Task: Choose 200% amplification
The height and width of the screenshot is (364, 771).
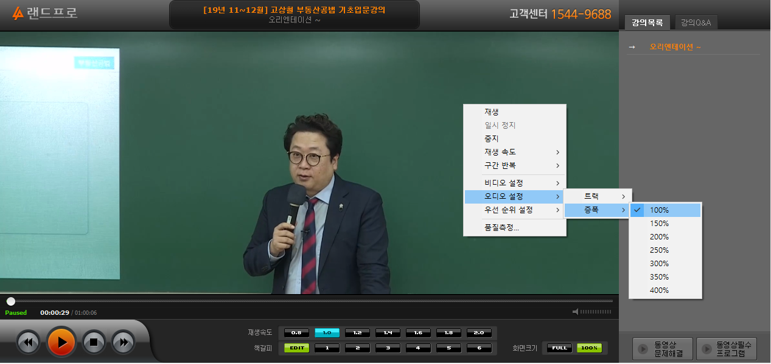Action: pyautogui.click(x=665, y=236)
